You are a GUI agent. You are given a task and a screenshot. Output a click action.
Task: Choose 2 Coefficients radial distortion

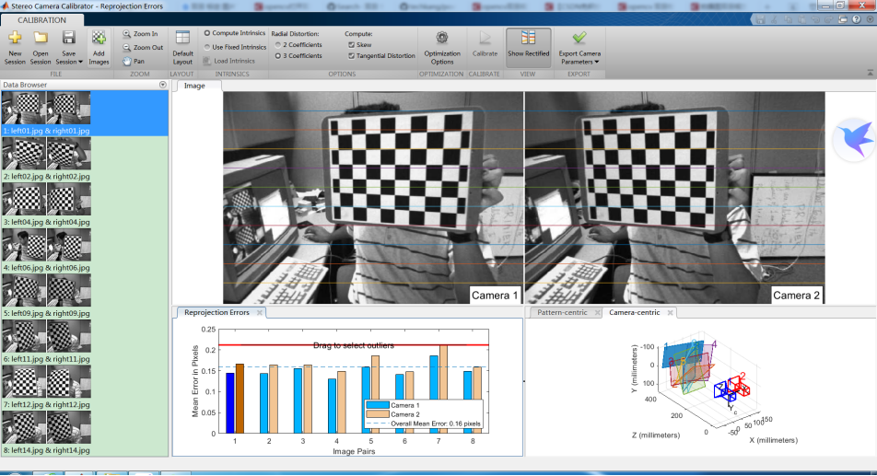click(278, 45)
